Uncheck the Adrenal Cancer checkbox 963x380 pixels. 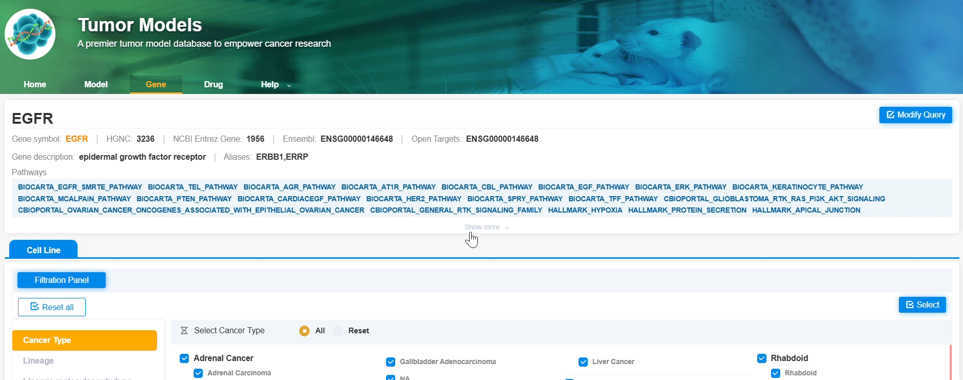point(184,358)
